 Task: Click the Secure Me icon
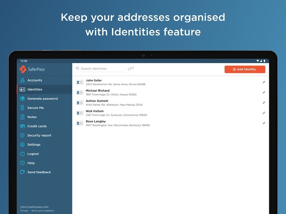[x=22, y=108]
